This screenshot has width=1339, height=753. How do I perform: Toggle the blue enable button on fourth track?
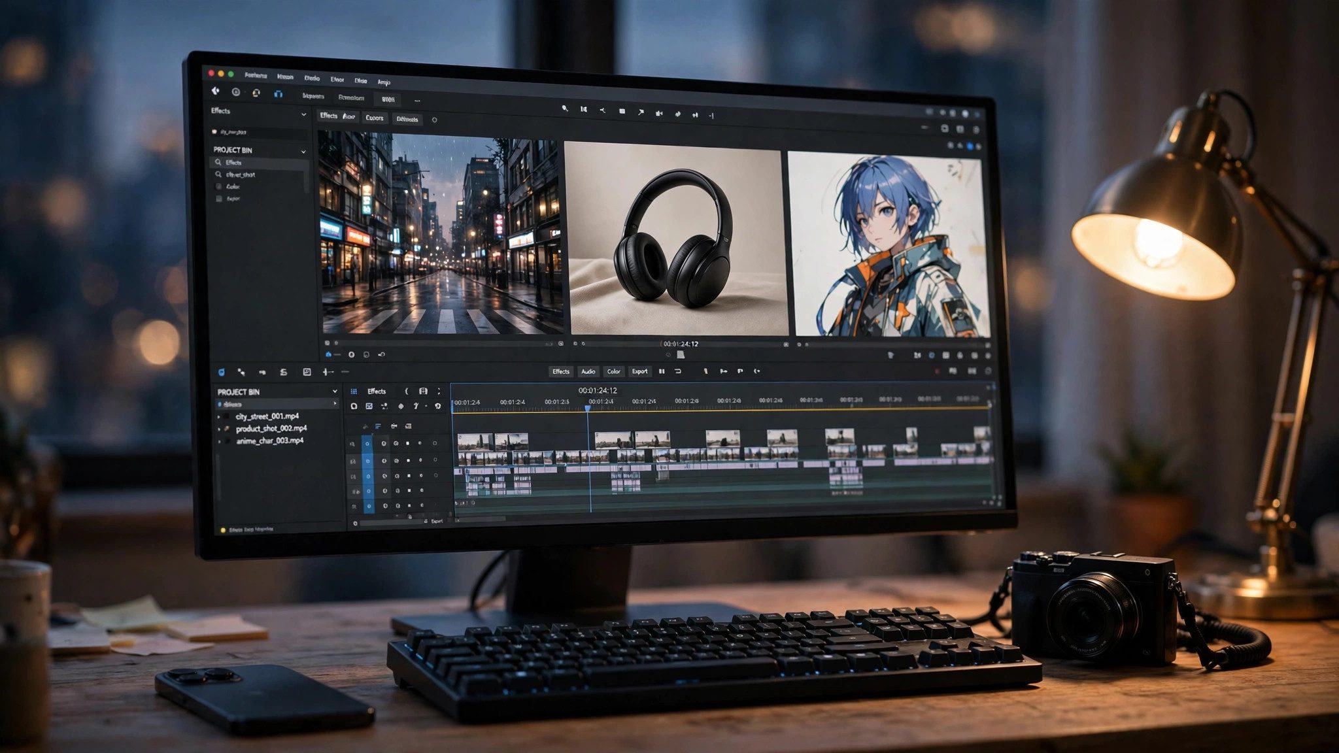[x=368, y=491]
